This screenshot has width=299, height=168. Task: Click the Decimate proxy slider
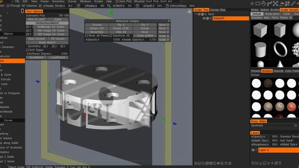(275, 126)
